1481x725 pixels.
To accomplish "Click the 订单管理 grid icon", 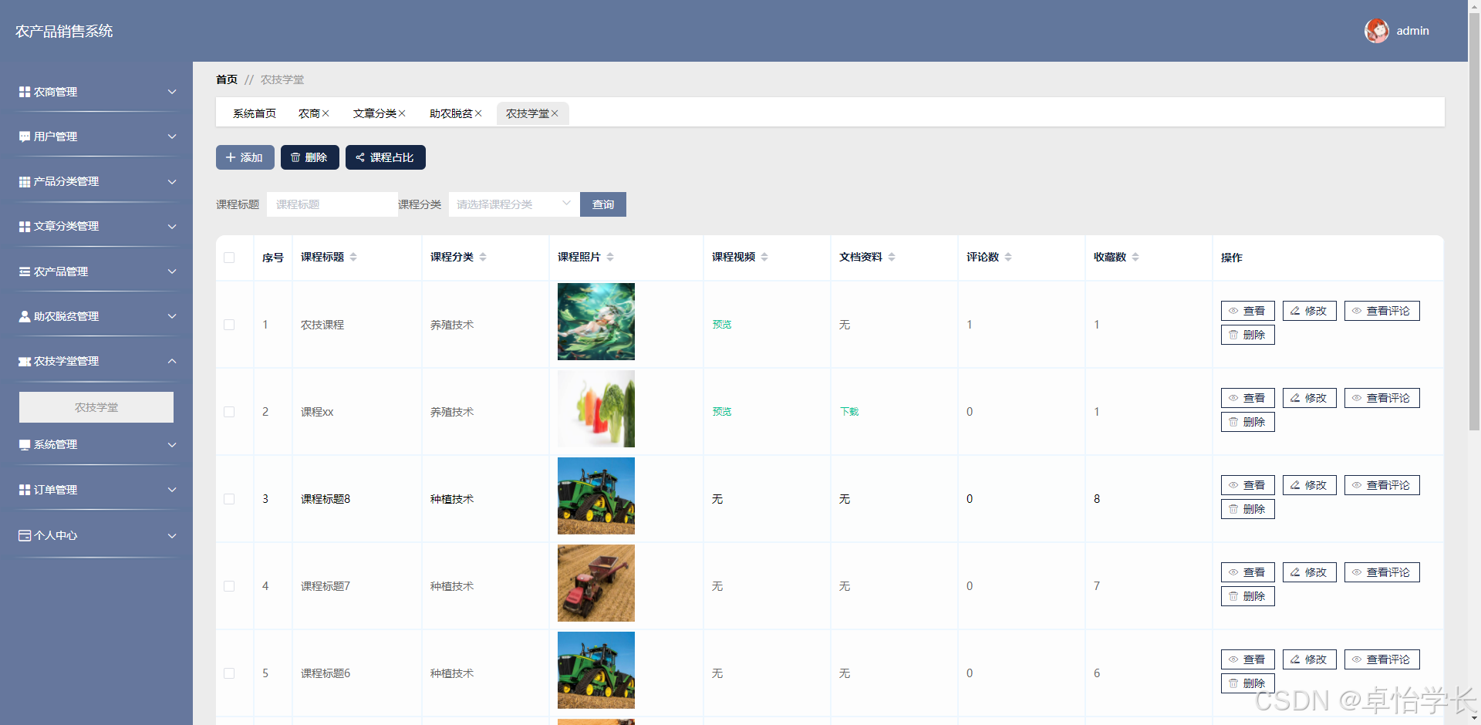I will (25, 490).
